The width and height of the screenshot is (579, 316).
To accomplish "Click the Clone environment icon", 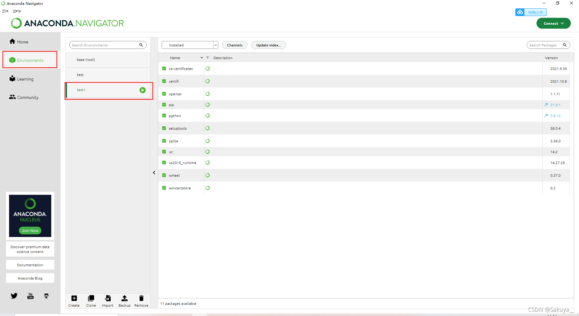I will click(91, 298).
